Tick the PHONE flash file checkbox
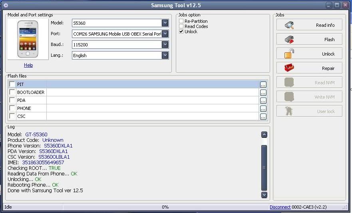The image size is (352, 213). click(12, 108)
